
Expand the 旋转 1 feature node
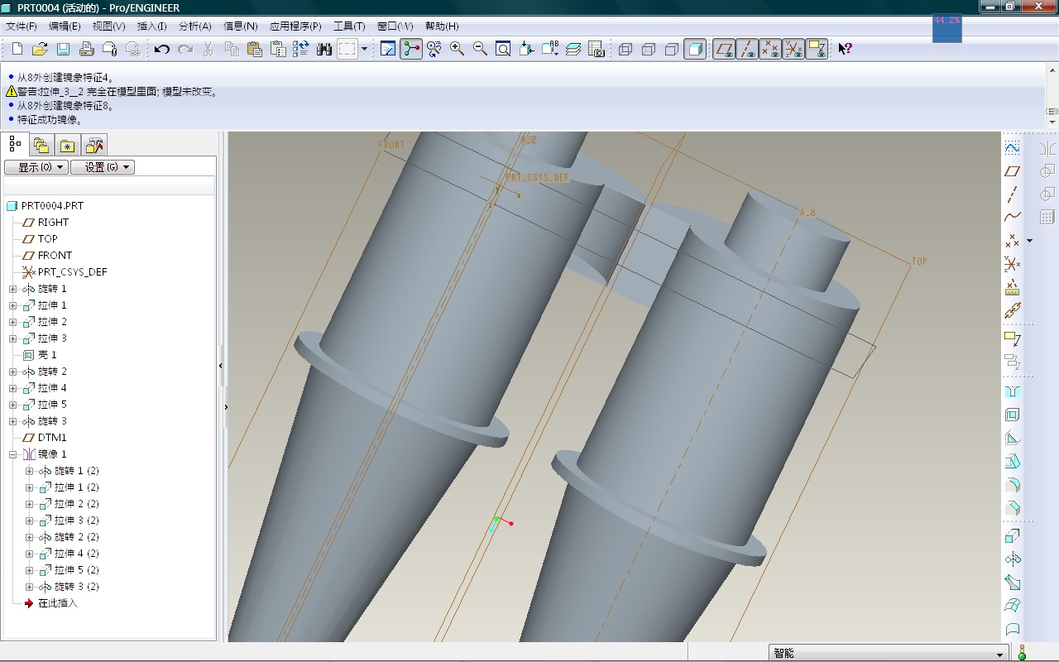[x=12, y=289]
